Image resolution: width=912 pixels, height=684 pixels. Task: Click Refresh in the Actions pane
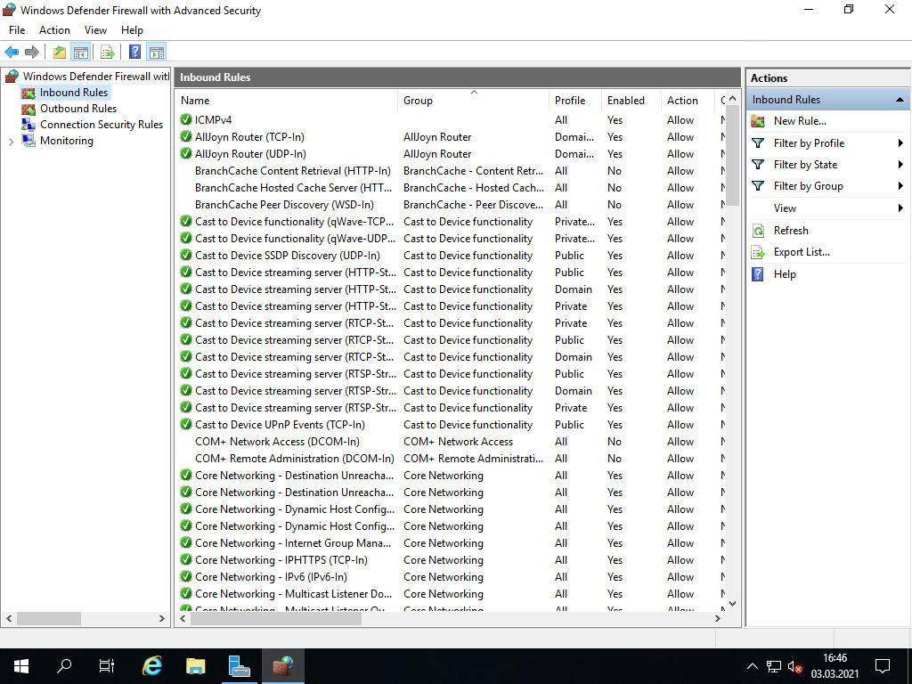tap(790, 231)
